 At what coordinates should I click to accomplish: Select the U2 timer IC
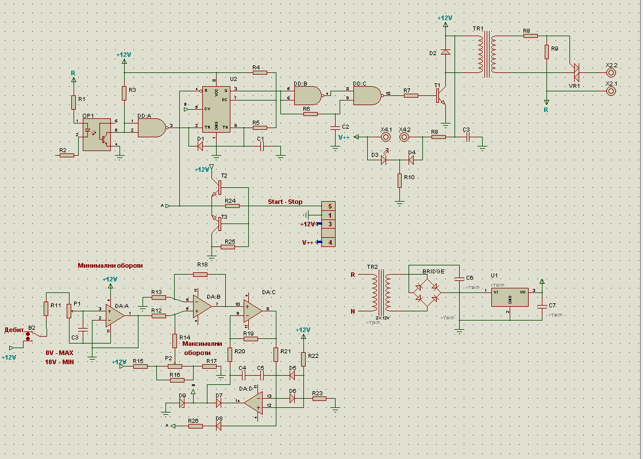tap(216, 109)
